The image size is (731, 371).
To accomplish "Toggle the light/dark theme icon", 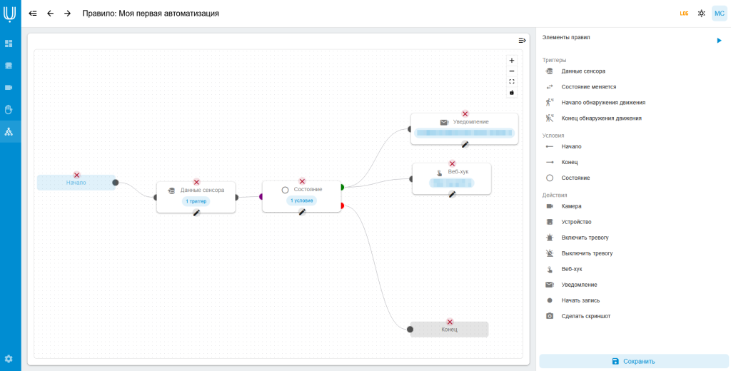I will click(701, 14).
